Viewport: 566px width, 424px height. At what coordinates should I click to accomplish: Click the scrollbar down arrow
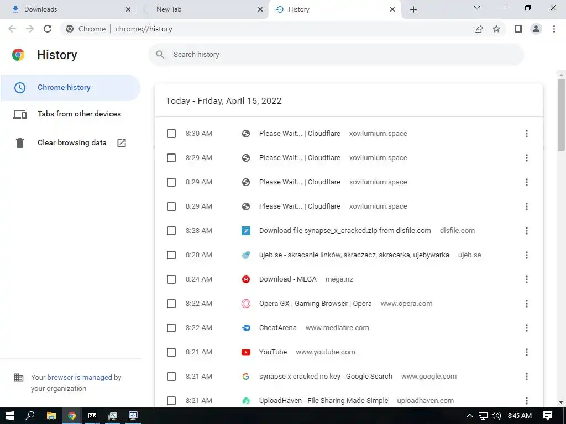561,402
